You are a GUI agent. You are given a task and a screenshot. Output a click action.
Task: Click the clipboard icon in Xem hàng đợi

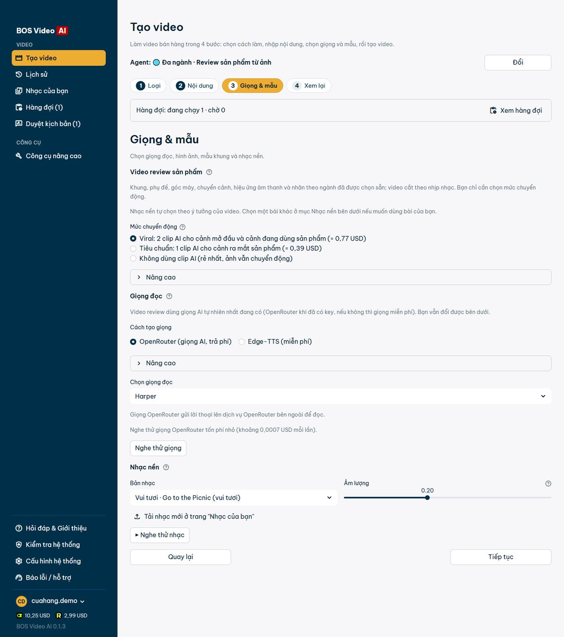(x=493, y=110)
